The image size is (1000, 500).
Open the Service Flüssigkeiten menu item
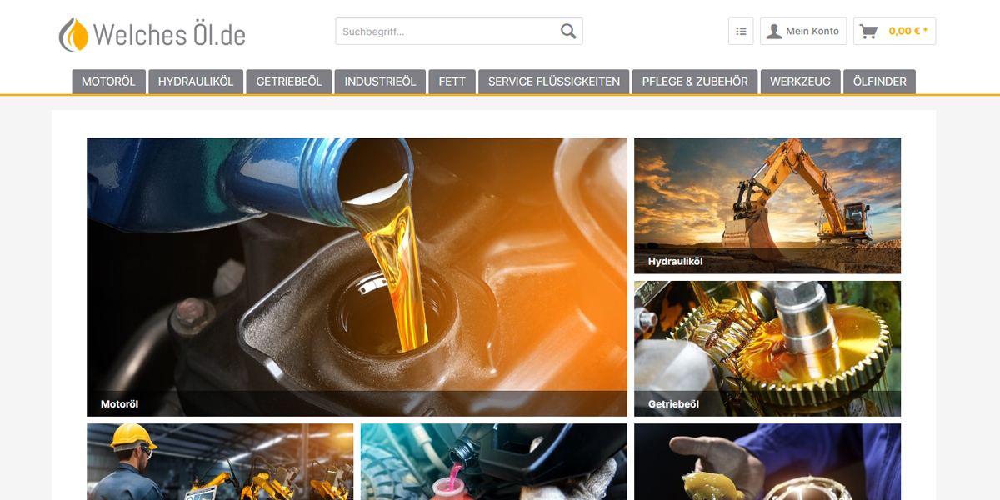pos(554,82)
